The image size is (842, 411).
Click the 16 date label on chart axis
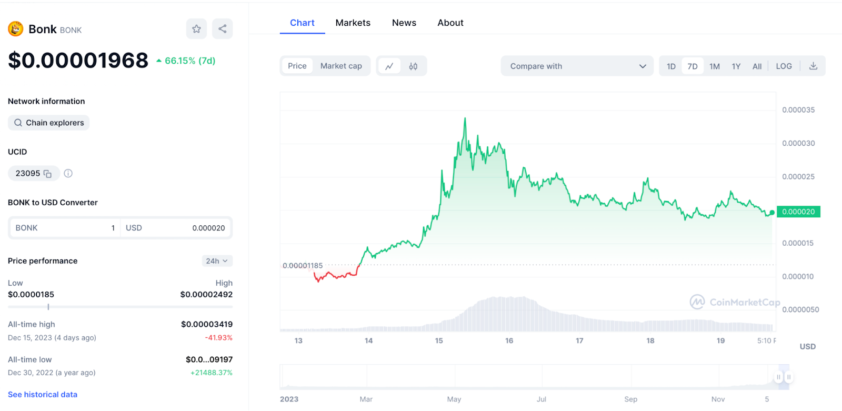[509, 341]
